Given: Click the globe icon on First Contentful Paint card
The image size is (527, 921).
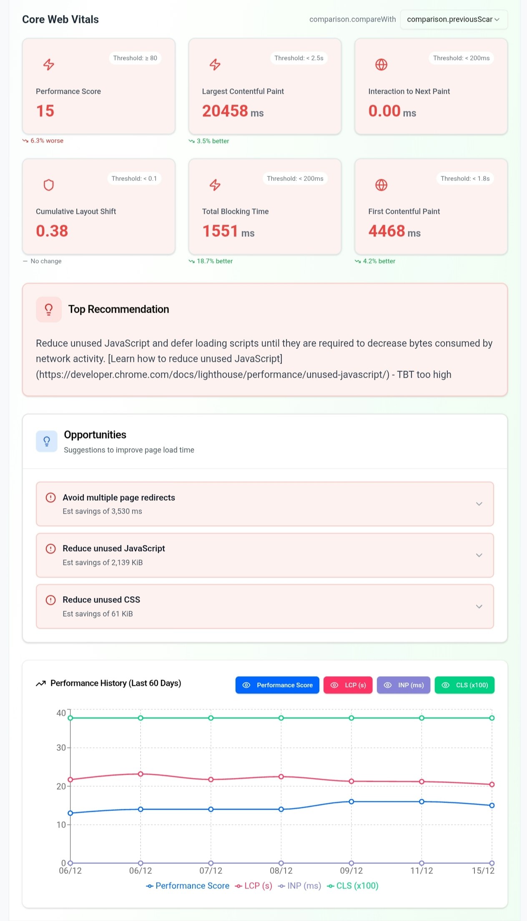Looking at the screenshot, I should (381, 185).
